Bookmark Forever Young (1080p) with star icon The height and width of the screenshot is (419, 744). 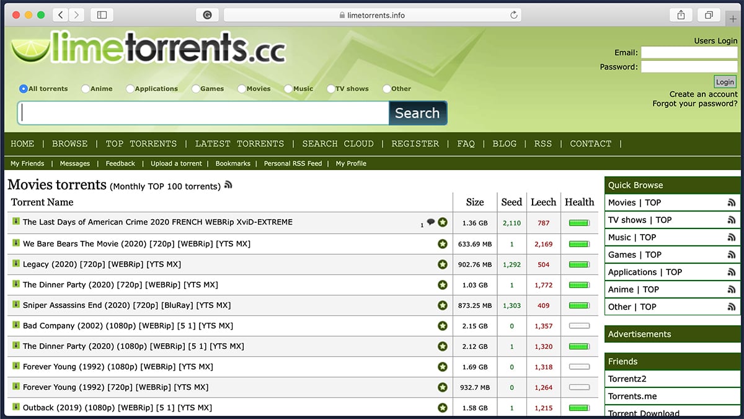(x=443, y=367)
